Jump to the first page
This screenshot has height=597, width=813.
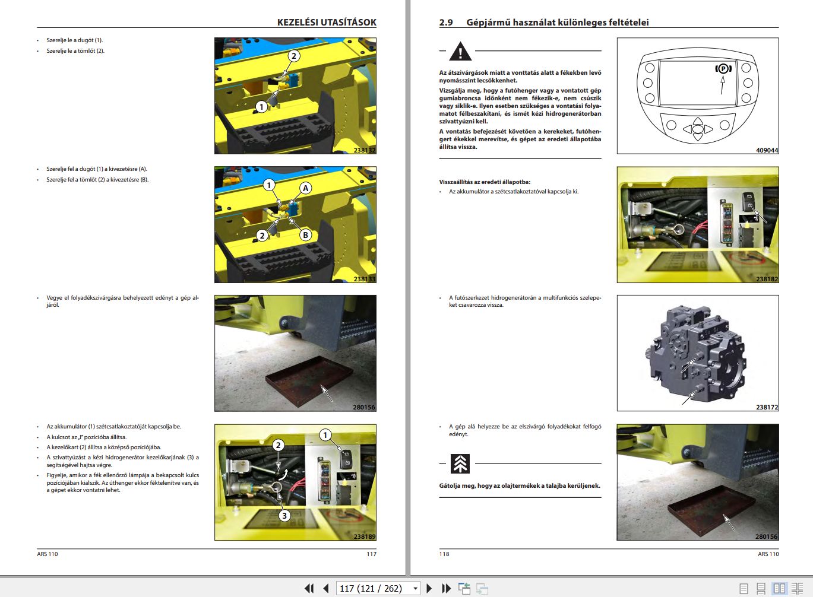[309, 588]
